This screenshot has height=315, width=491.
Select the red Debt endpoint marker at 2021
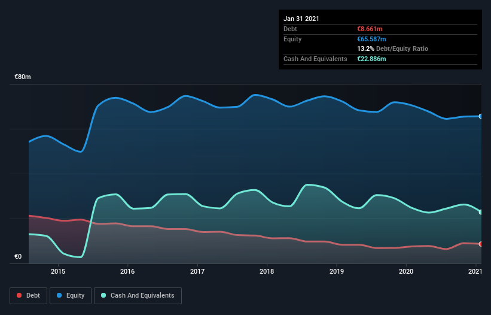click(x=481, y=244)
